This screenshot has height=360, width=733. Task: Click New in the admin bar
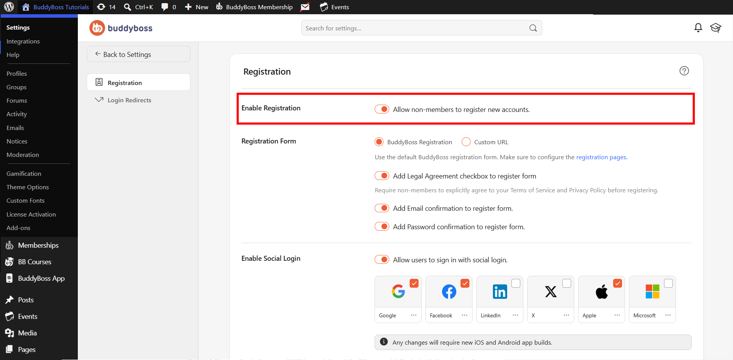(197, 7)
